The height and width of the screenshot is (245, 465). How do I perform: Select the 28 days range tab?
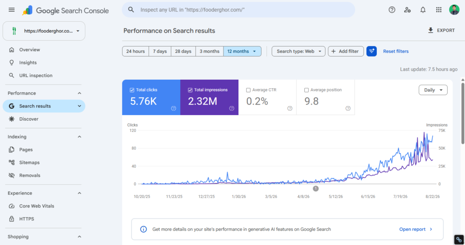point(183,51)
